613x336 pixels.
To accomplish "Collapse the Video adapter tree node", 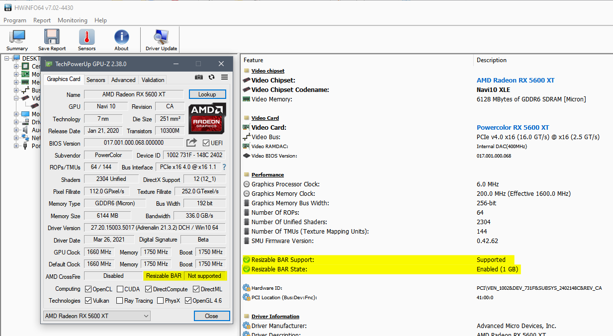I will point(16,98).
